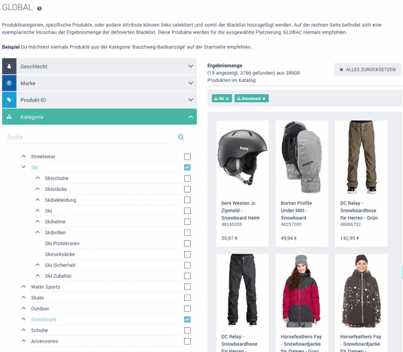Screen dimensions: 403x352
Task: Check the Skischuhe checkbox
Action: tap(187, 178)
